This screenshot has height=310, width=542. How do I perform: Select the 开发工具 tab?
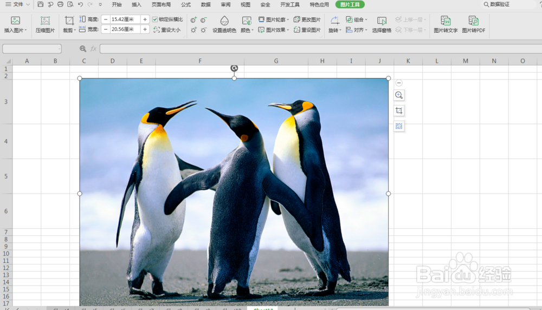[x=289, y=4]
